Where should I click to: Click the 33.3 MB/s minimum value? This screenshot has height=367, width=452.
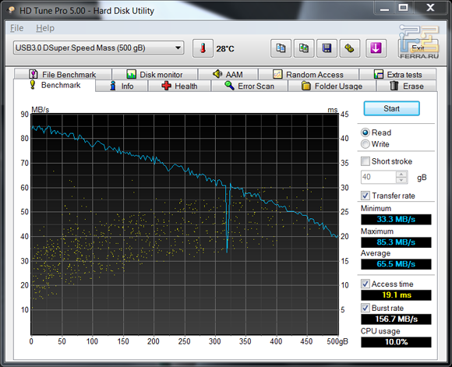(x=396, y=220)
